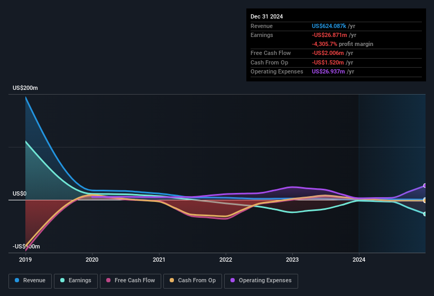Click the US$0 y-axis label
This screenshot has height=296, width=434.
[20, 193]
